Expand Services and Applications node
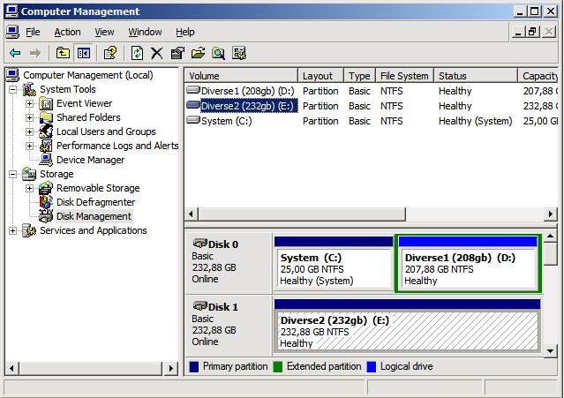The image size is (564, 398). coord(13,230)
